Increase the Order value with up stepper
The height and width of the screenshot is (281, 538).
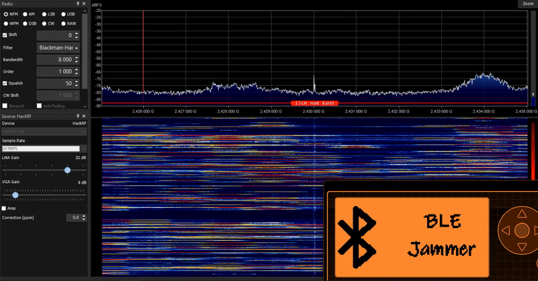[77, 69]
